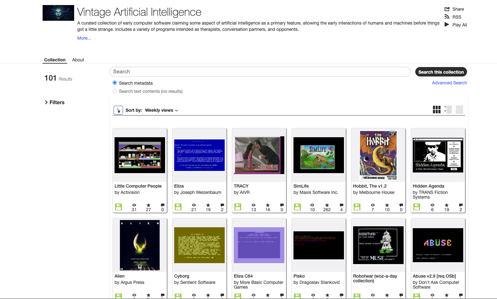Click the 'by Argus Press' creator text
This screenshot has height=299, width=497.
tap(129, 282)
